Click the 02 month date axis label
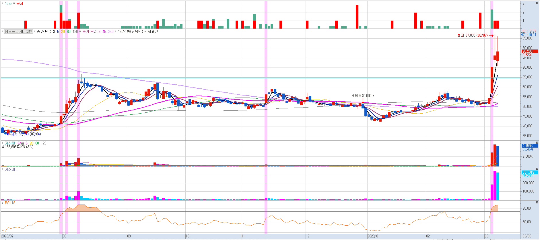540x240 pixels. coord(428,236)
